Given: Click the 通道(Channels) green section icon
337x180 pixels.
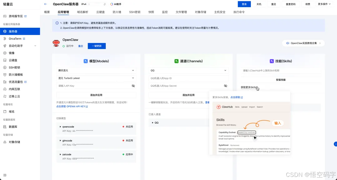Looking at the screenshot, I should (x=176, y=61).
